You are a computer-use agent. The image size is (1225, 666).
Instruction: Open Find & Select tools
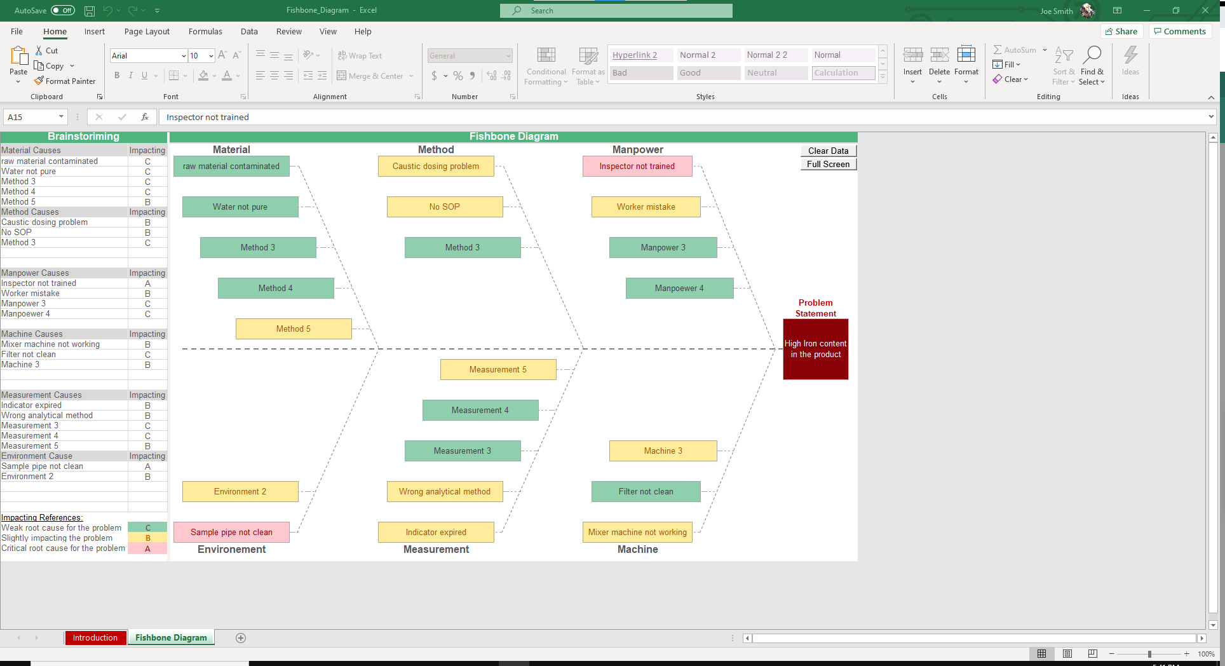(x=1092, y=66)
